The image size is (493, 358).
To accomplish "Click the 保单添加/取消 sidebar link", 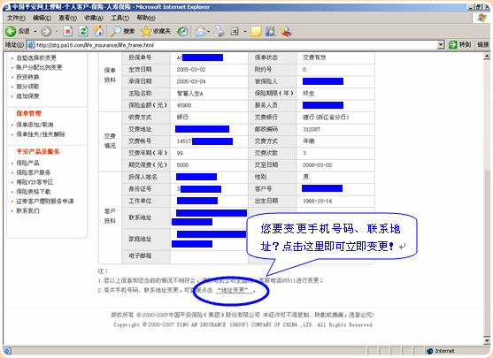I will pos(35,125).
